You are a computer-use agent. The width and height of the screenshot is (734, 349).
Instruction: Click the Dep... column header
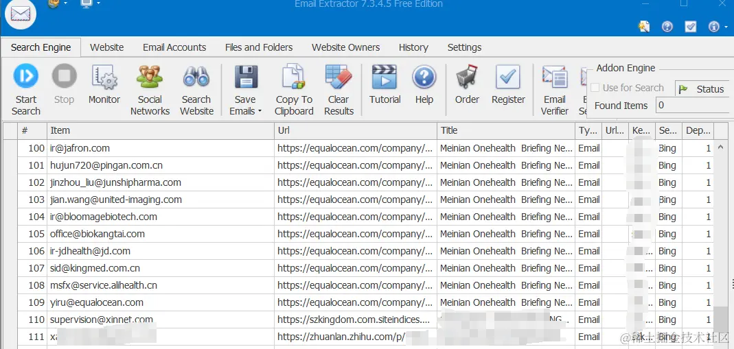pos(698,131)
